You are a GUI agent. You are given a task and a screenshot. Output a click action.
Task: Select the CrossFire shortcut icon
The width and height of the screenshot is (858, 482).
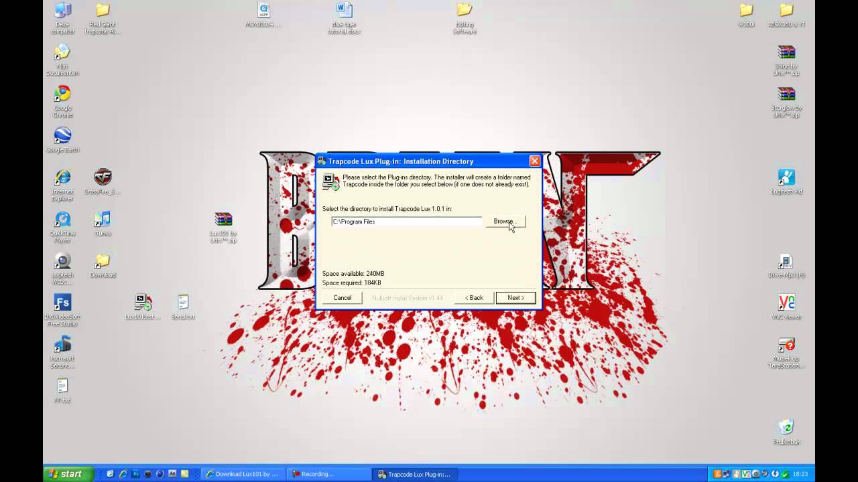103,181
